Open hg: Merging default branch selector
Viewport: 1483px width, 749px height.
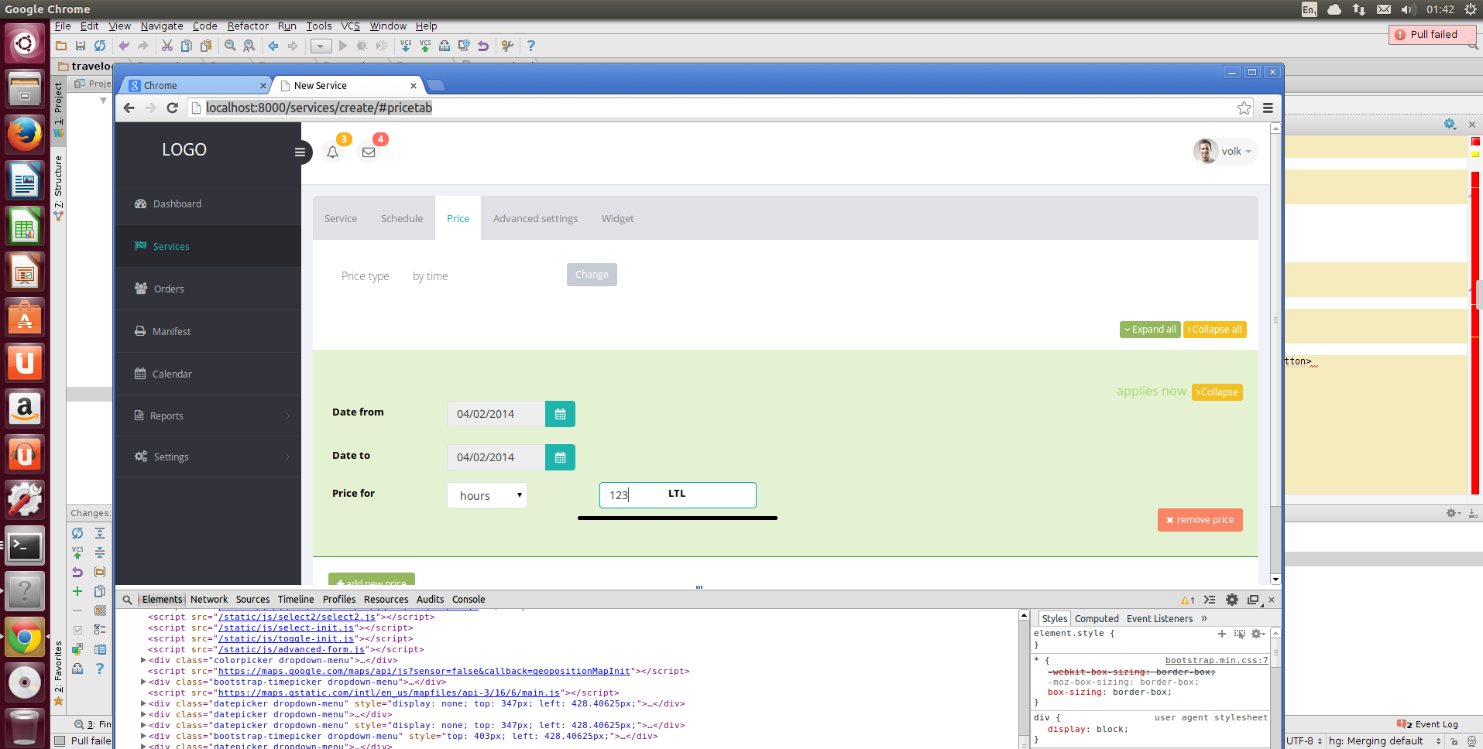1385,741
